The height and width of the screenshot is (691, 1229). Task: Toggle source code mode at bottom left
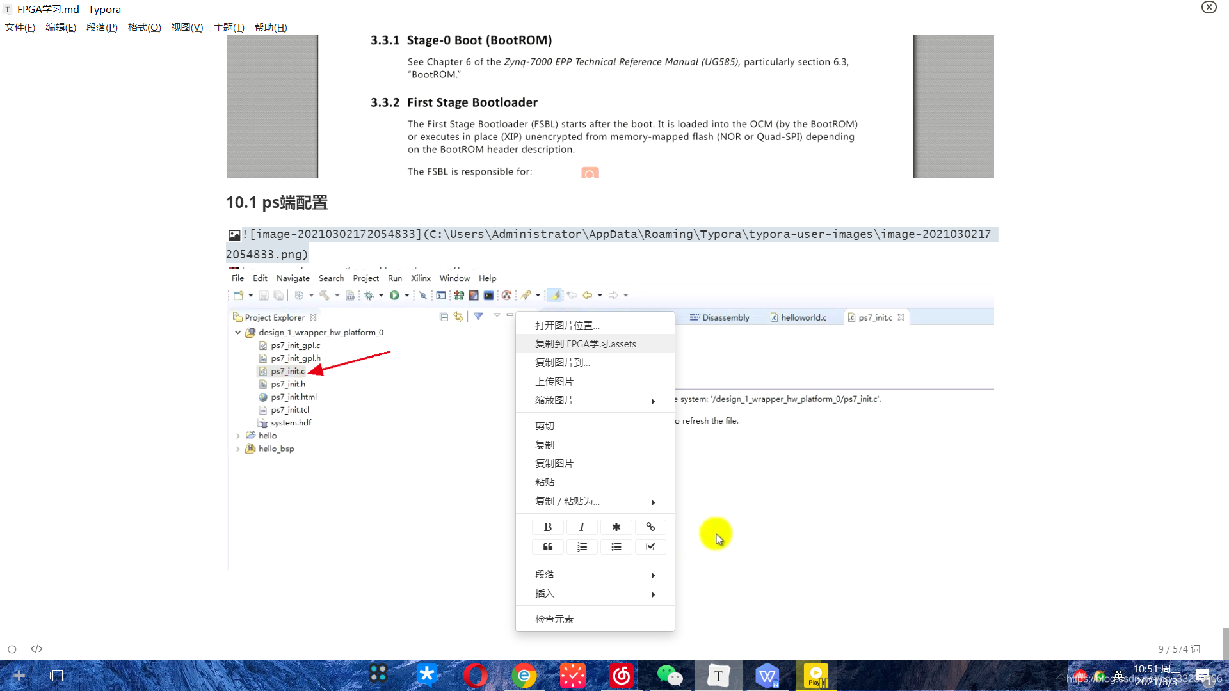click(x=36, y=649)
